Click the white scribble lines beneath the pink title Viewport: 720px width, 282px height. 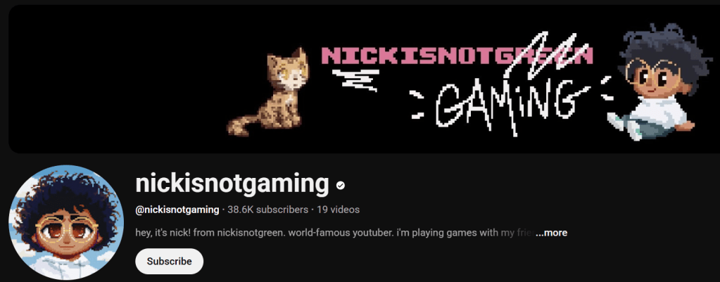pyautogui.click(x=356, y=79)
